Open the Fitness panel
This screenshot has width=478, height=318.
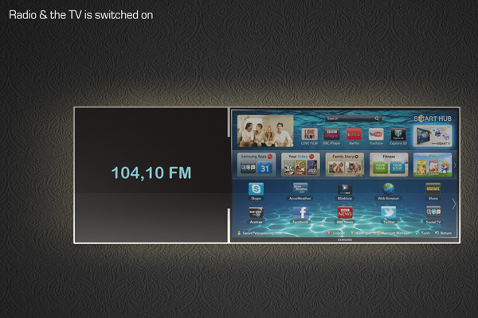tap(389, 165)
